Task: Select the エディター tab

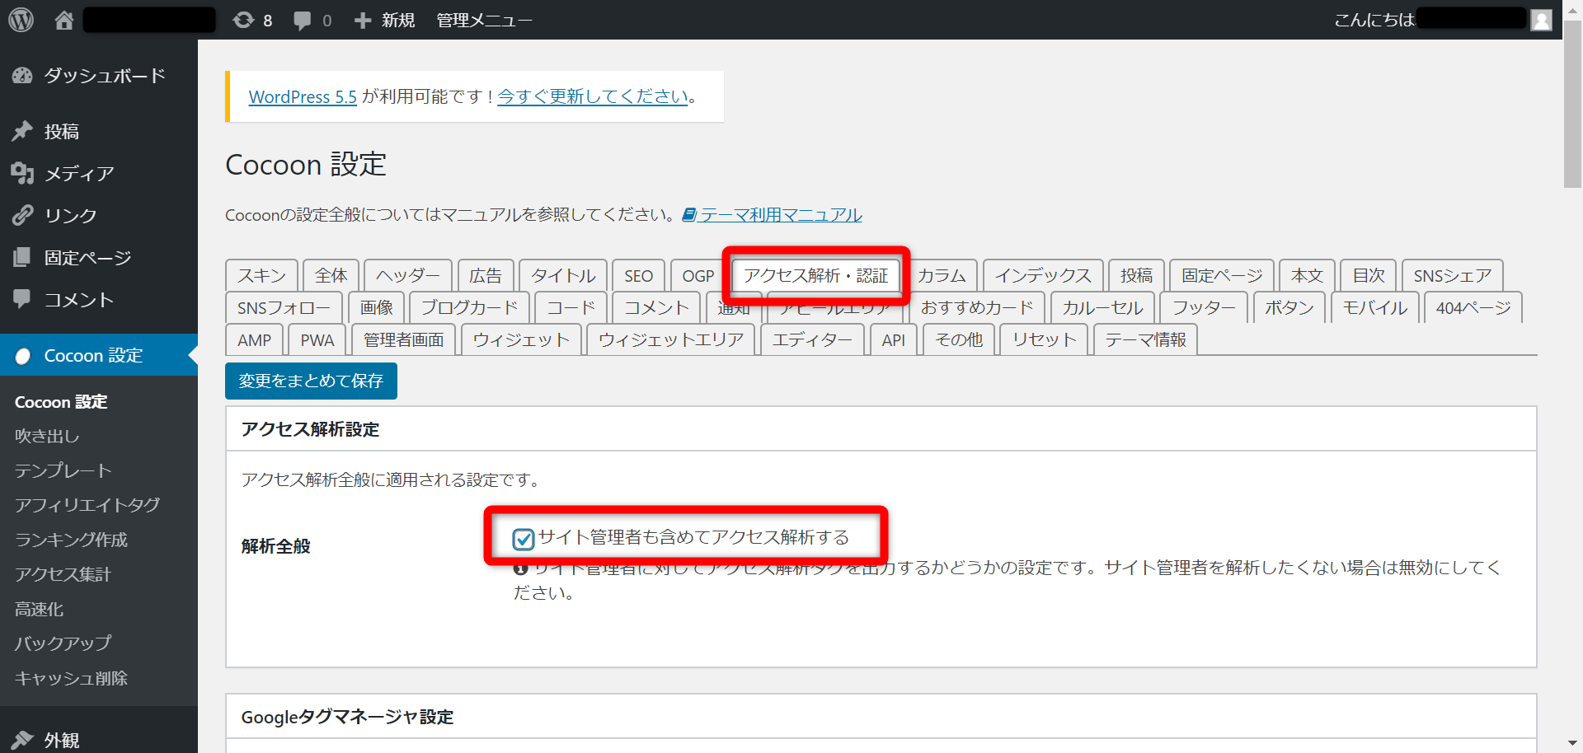Action: [812, 339]
